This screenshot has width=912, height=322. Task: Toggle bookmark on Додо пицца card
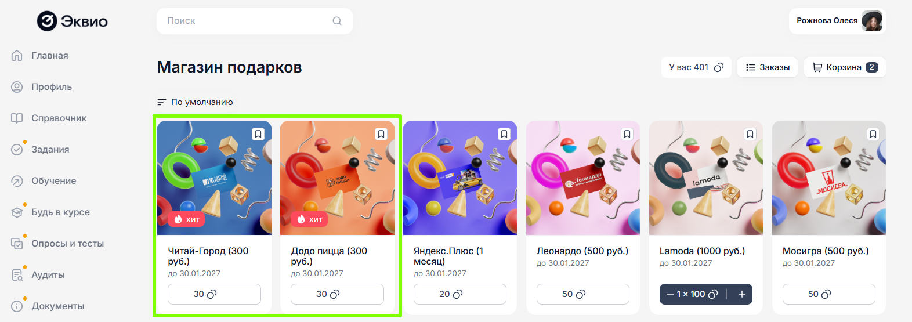pyautogui.click(x=381, y=134)
